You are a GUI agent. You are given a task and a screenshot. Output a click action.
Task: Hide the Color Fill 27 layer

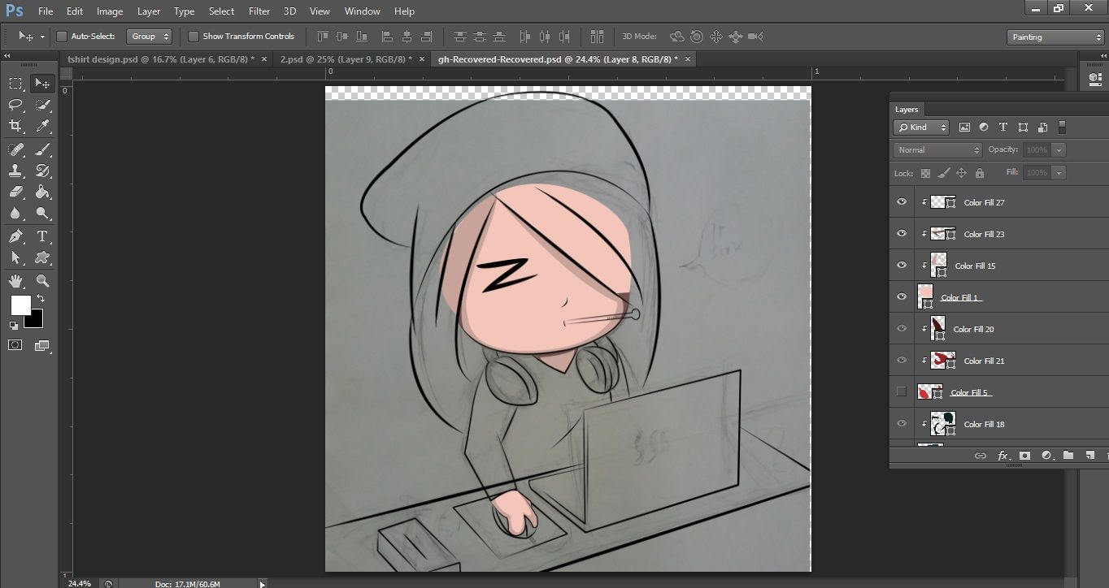point(901,202)
